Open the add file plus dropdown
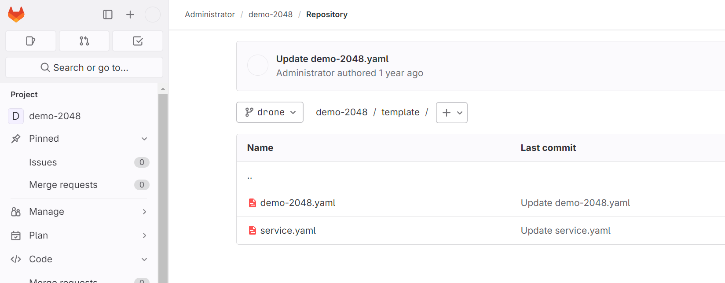Image resolution: width=725 pixels, height=283 pixels. (x=452, y=113)
